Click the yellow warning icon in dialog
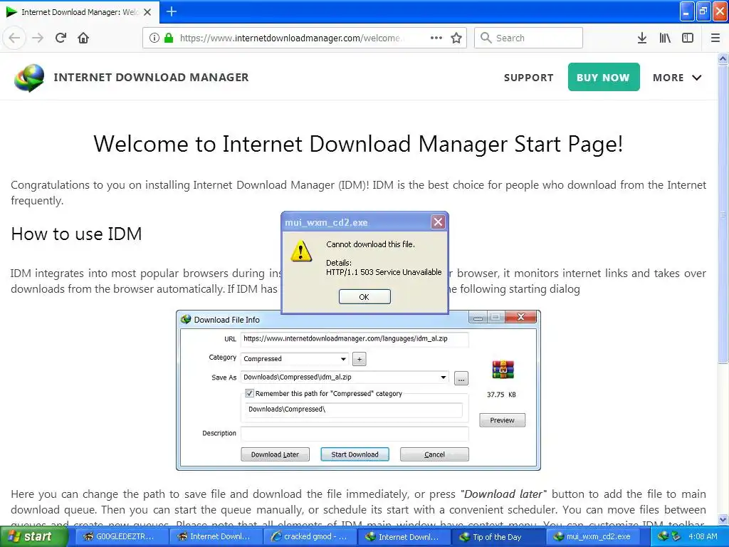This screenshot has height=547, width=729. tap(301, 251)
